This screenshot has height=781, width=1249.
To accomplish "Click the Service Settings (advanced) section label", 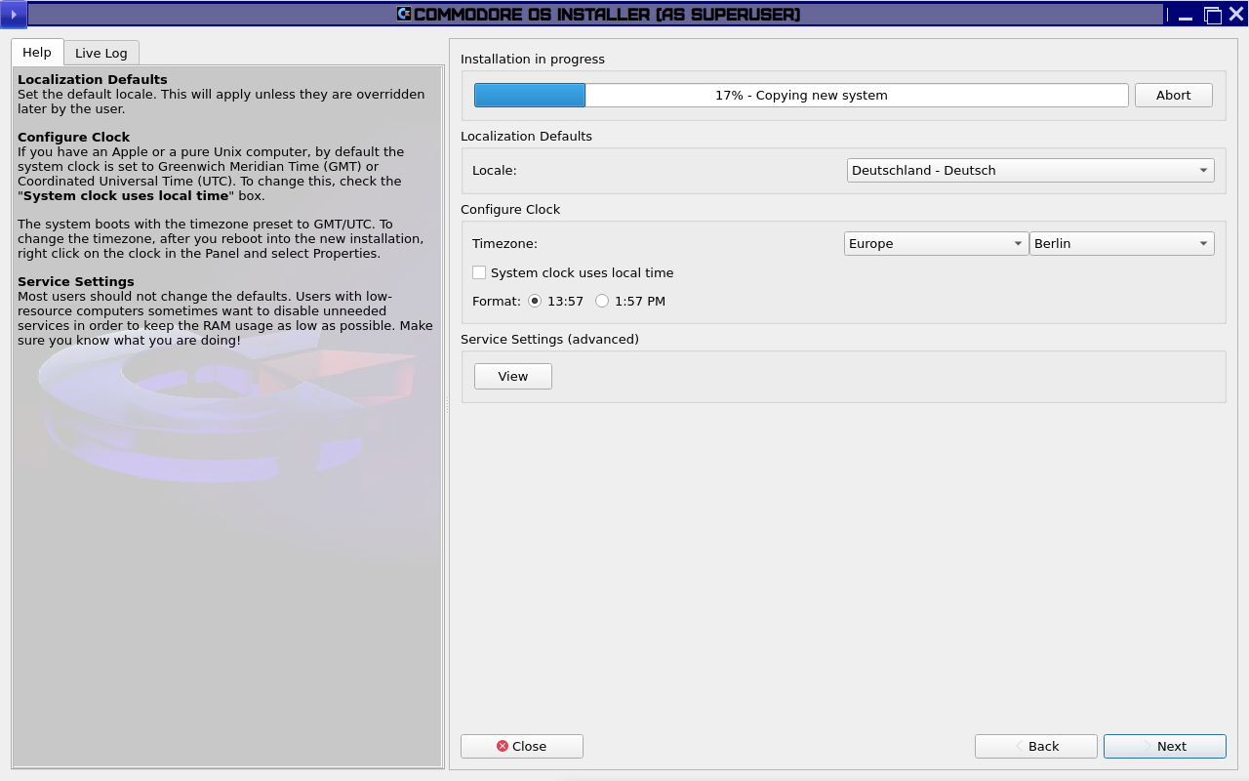I will click(549, 339).
